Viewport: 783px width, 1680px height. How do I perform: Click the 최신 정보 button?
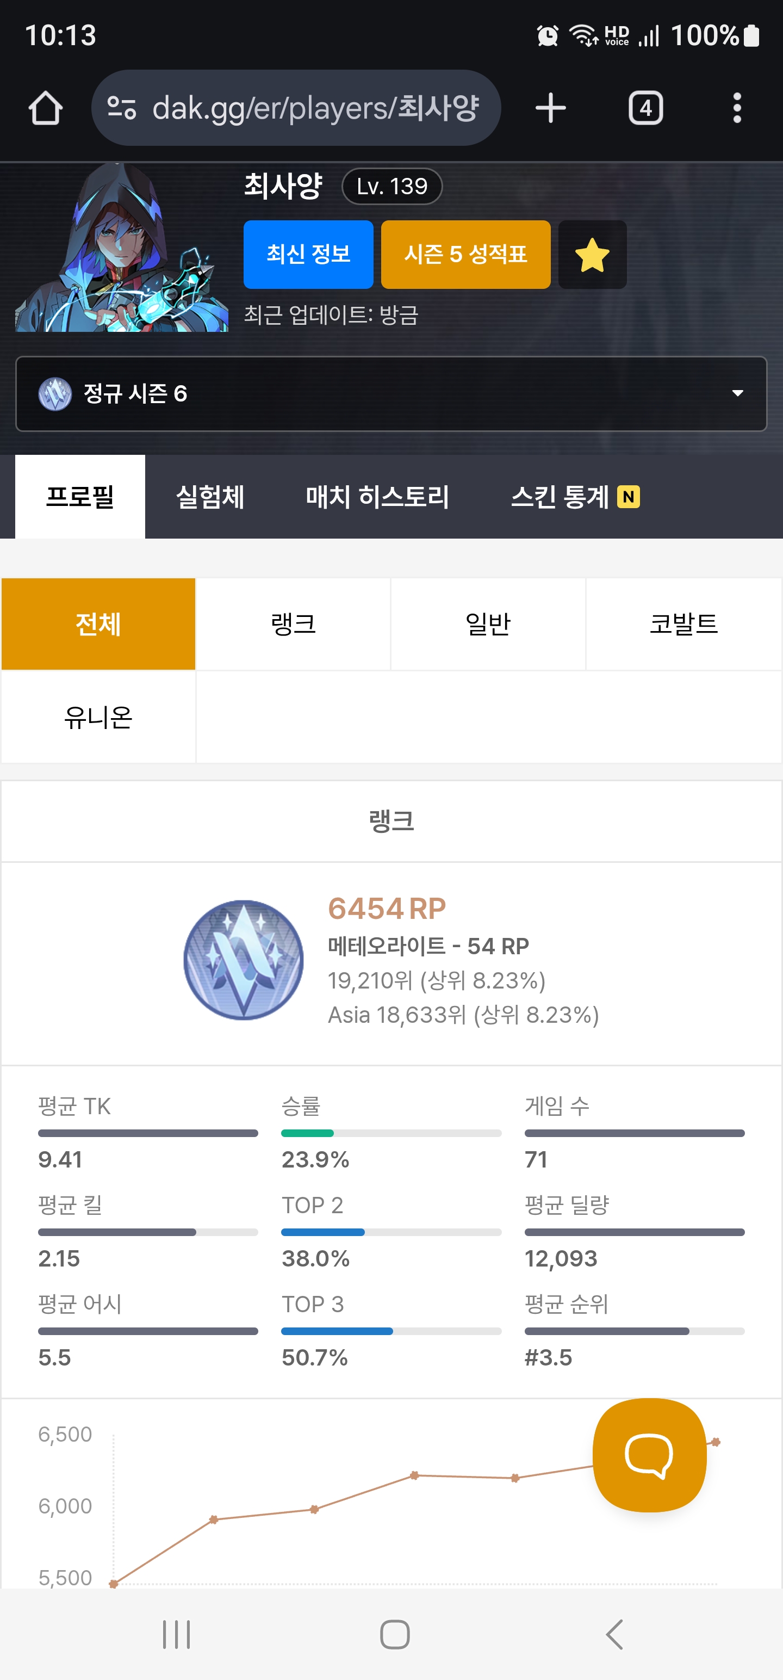tap(308, 255)
